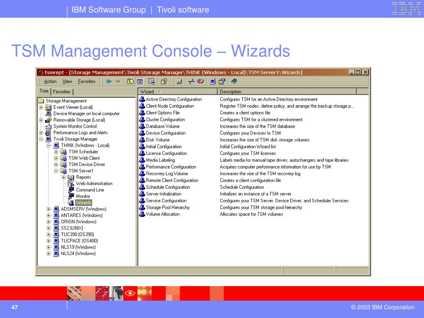
Task: Click the Database Volume wizard icon
Action: pos(142,126)
